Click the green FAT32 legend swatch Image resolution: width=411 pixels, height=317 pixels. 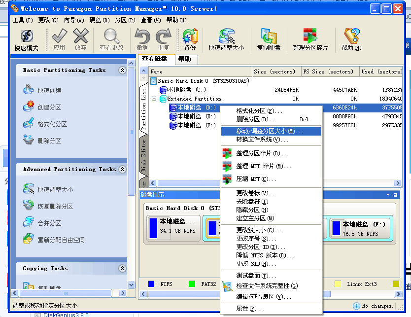click(x=192, y=284)
